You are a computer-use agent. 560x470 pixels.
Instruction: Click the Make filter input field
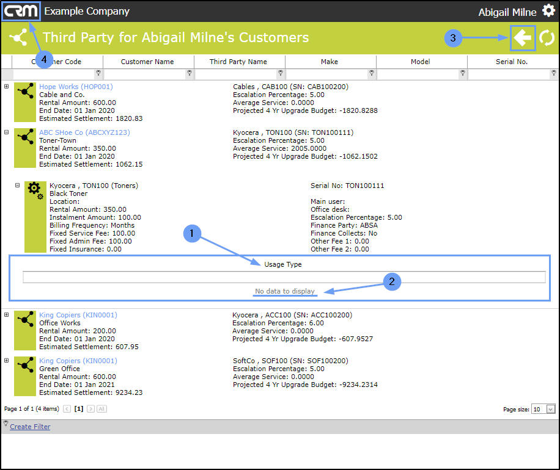coord(327,74)
